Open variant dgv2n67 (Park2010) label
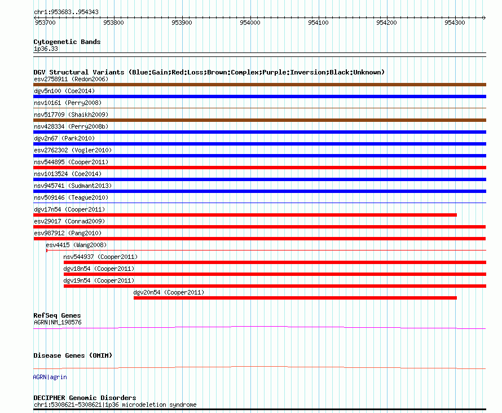 64,138
